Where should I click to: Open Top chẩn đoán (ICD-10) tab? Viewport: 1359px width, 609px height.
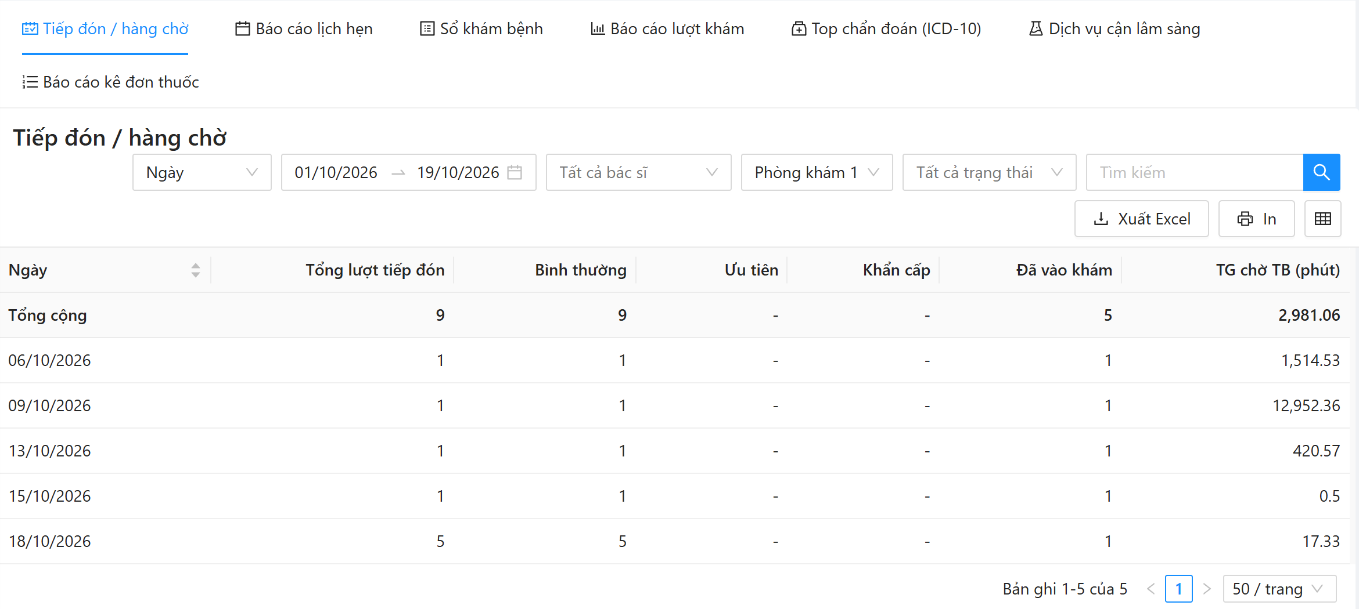pyautogui.click(x=886, y=28)
